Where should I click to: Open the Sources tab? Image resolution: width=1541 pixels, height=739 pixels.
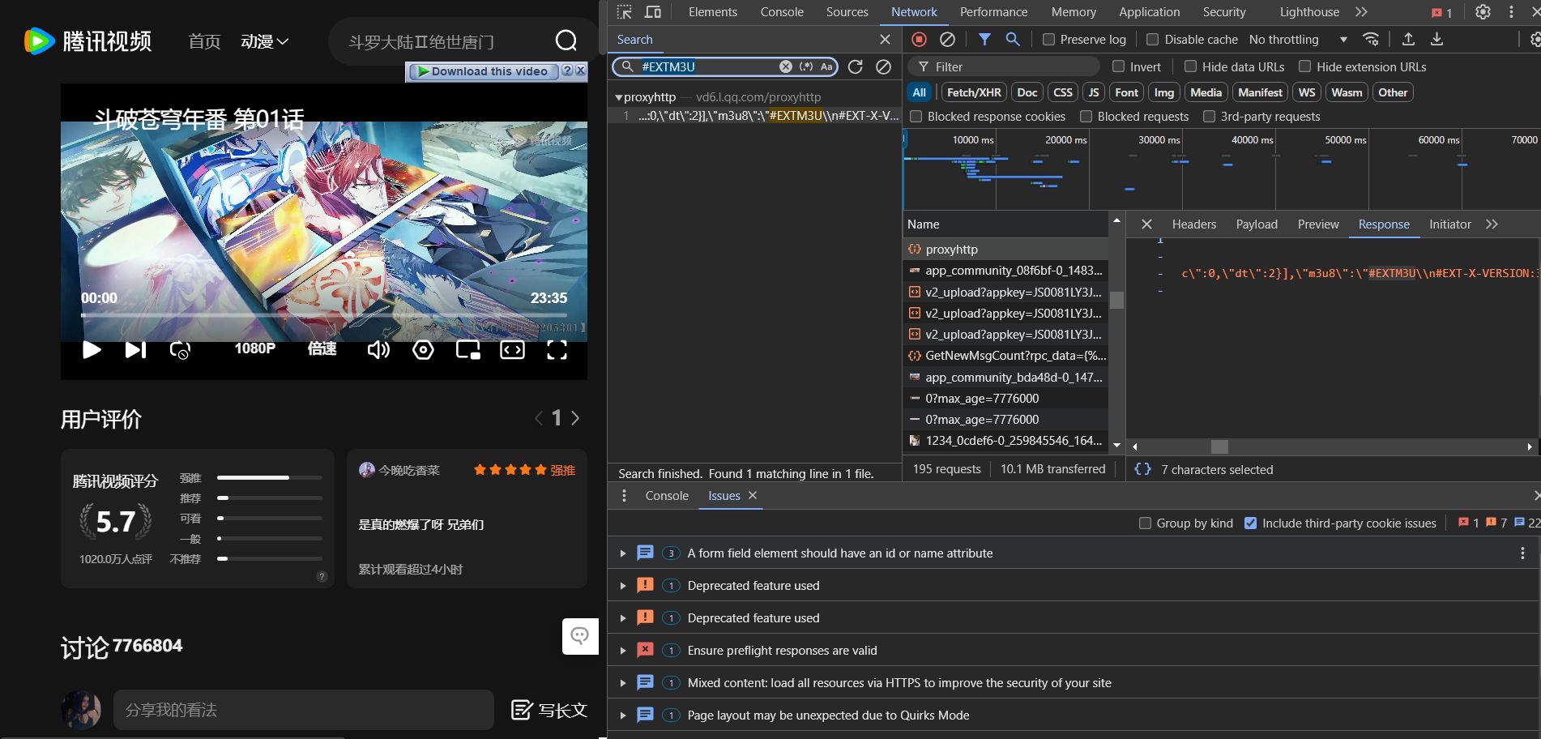tap(847, 12)
